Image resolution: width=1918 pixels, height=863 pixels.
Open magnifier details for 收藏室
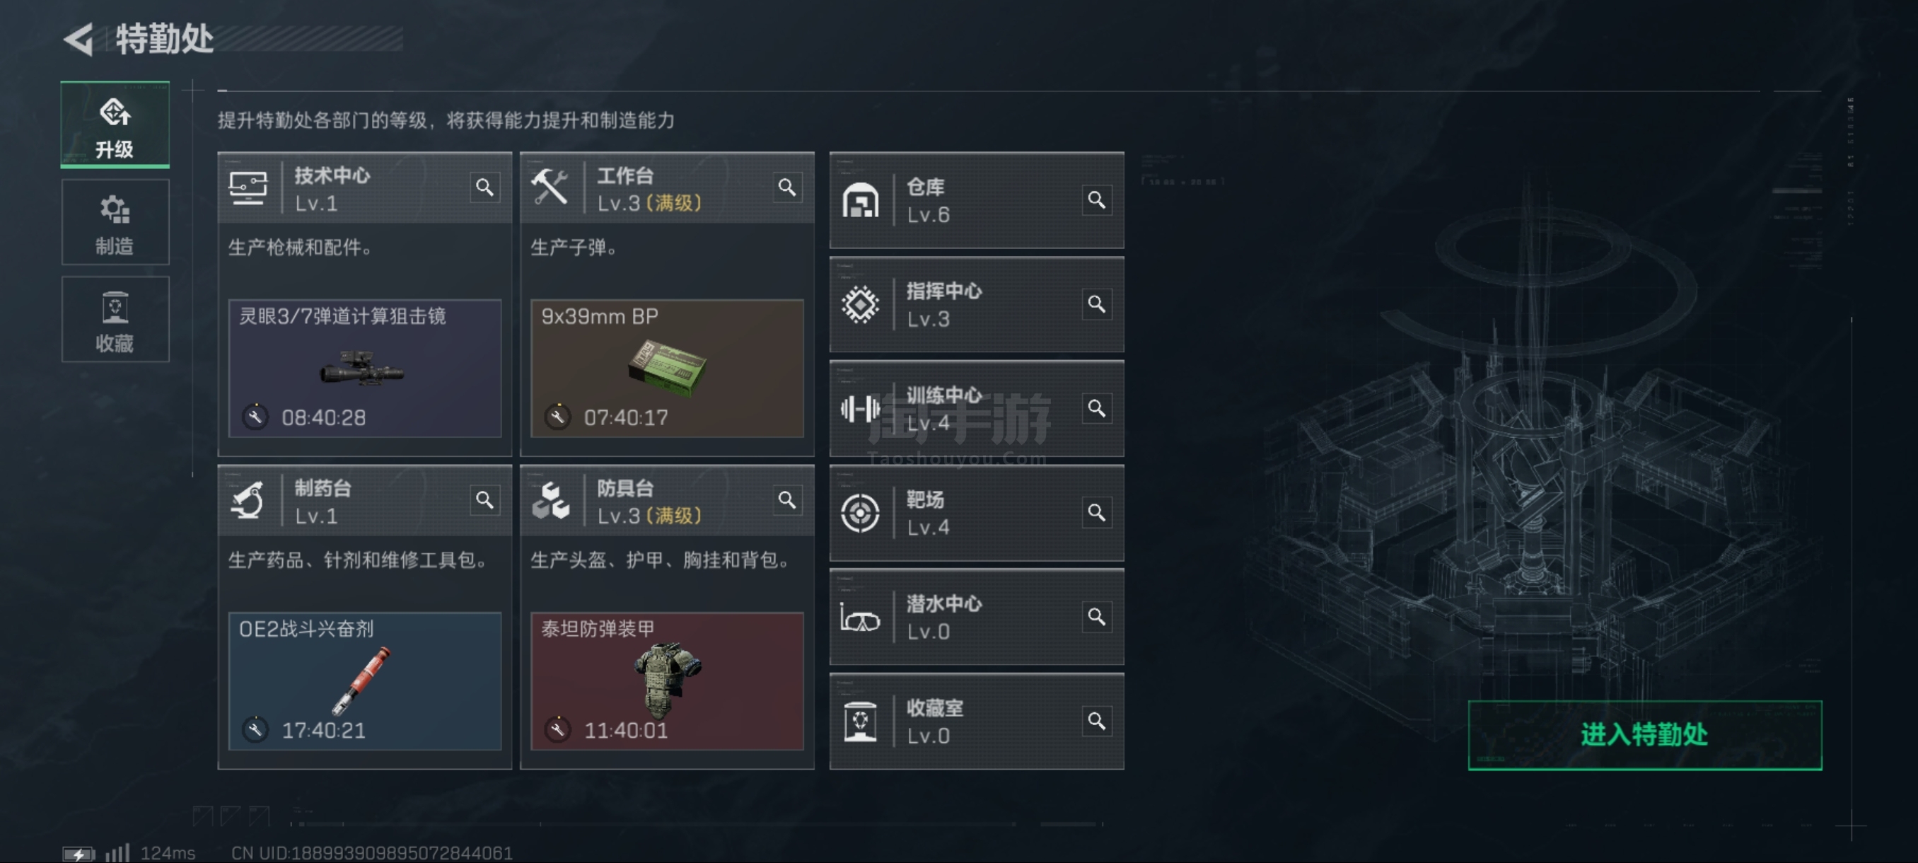click(x=1096, y=722)
